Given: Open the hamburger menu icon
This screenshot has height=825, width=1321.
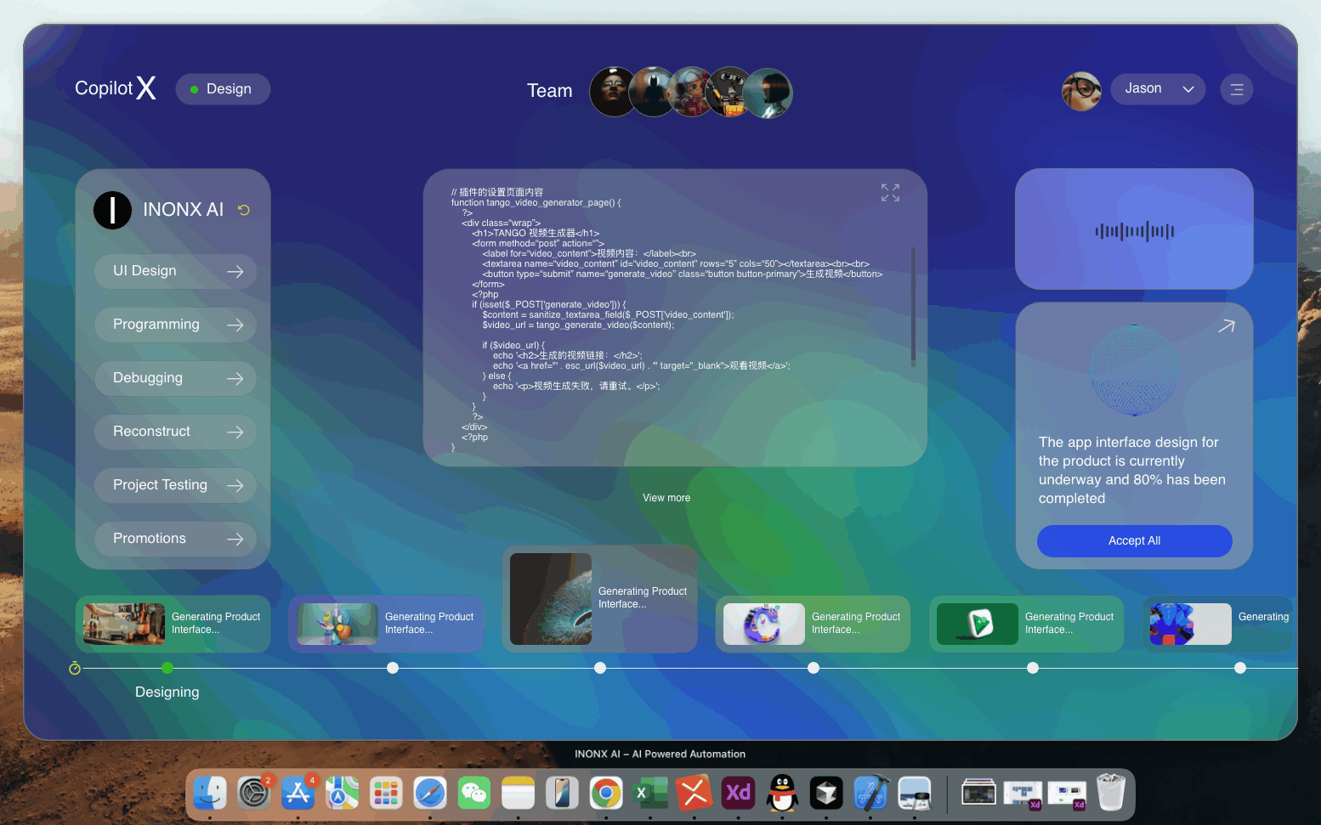Looking at the screenshot, I should pyautogui.click(x=1237, y=89).
